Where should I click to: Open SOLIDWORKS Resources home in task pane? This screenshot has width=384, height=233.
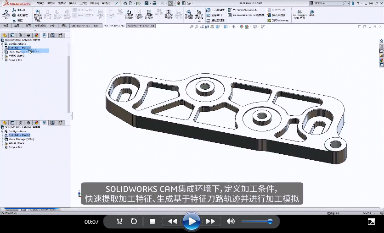381,41
